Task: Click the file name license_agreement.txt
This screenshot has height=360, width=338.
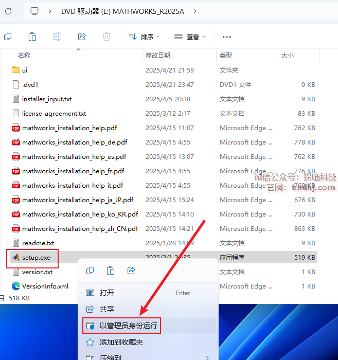Action: click(x=54, y=114)
